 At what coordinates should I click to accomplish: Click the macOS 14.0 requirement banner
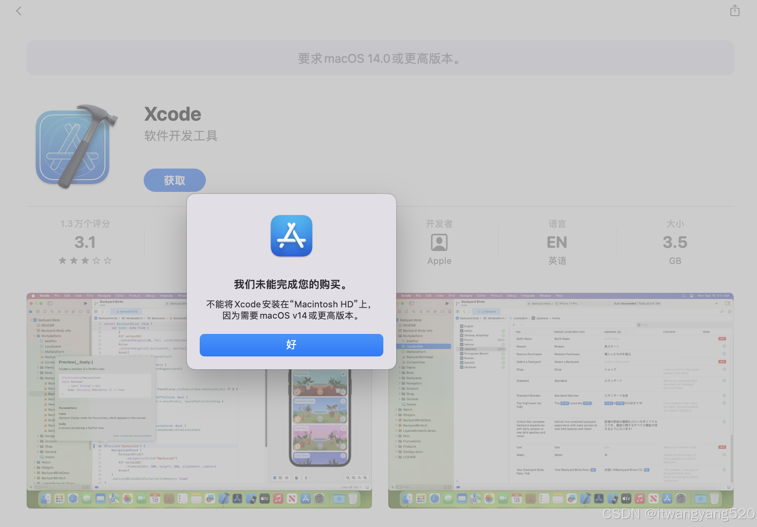pos(380,58)
